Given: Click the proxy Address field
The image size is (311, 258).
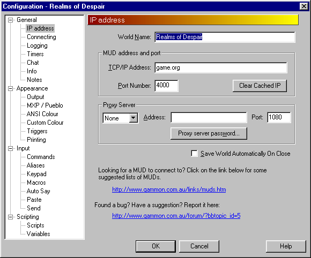Looking at the screenshot, I should 209,117.
